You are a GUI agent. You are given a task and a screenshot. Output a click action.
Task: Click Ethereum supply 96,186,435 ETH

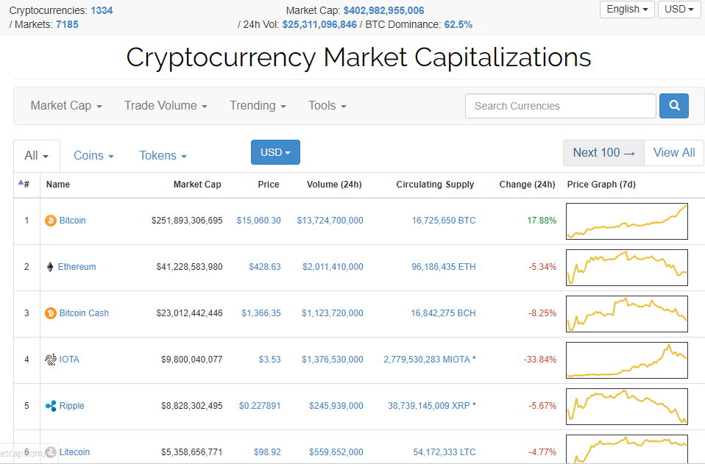pos(443,267)
